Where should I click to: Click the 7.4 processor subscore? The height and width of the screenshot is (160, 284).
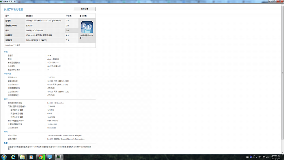tap(67, 21)
